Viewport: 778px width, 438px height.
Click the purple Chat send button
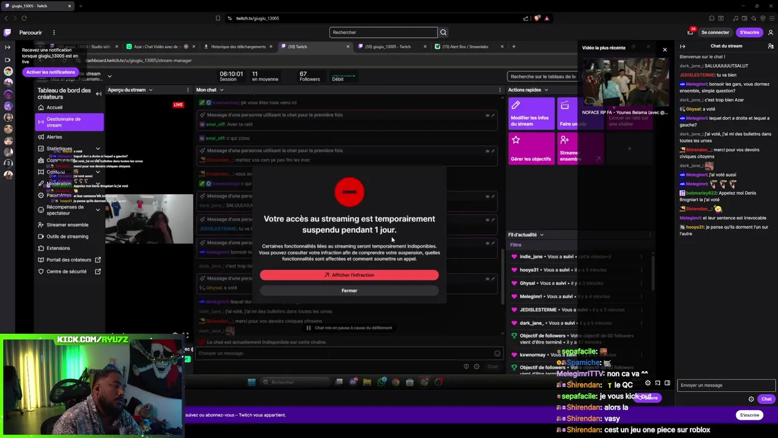766,399
